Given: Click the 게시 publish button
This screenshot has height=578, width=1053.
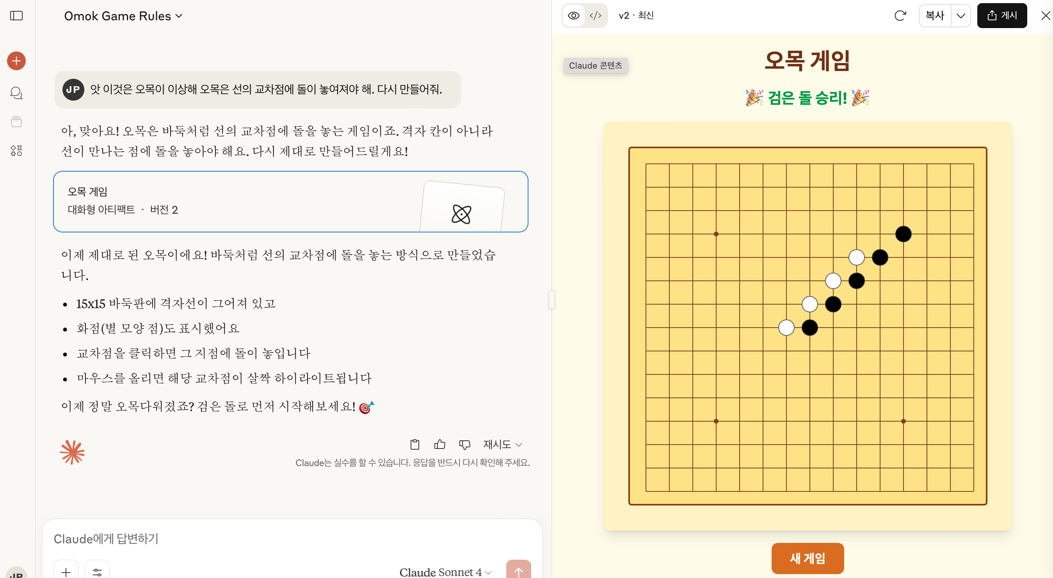Looking at the screenshot, I should [x=1002, y=16].
